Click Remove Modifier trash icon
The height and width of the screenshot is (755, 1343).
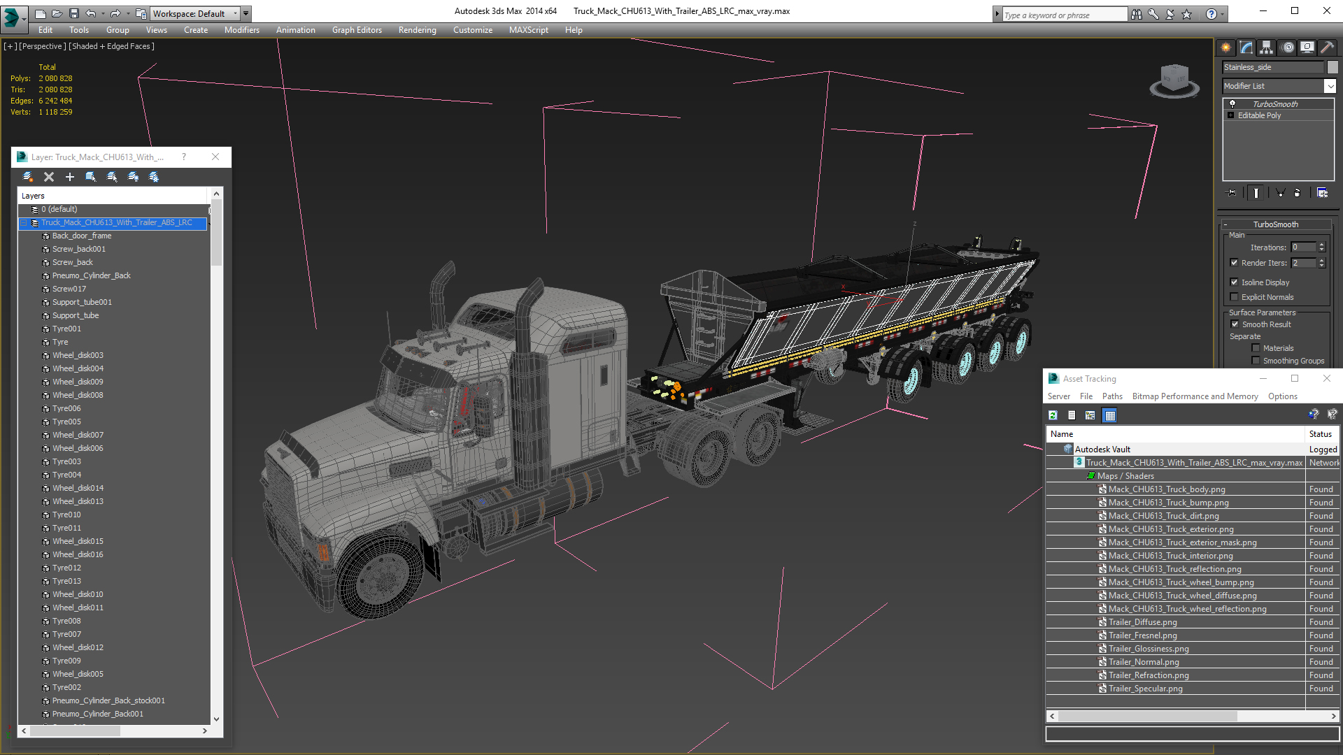[x=1298, y=193]
